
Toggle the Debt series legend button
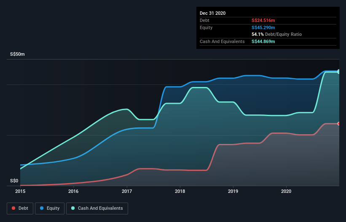[20, 208]
